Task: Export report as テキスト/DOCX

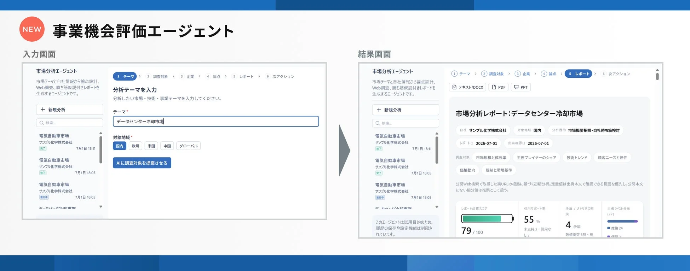Action: (468, 87)
